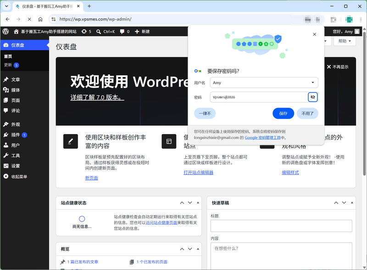This screenshot has height=270, width=367.
Task: Move 概览 panel up
Action: (x=182, y=249)
